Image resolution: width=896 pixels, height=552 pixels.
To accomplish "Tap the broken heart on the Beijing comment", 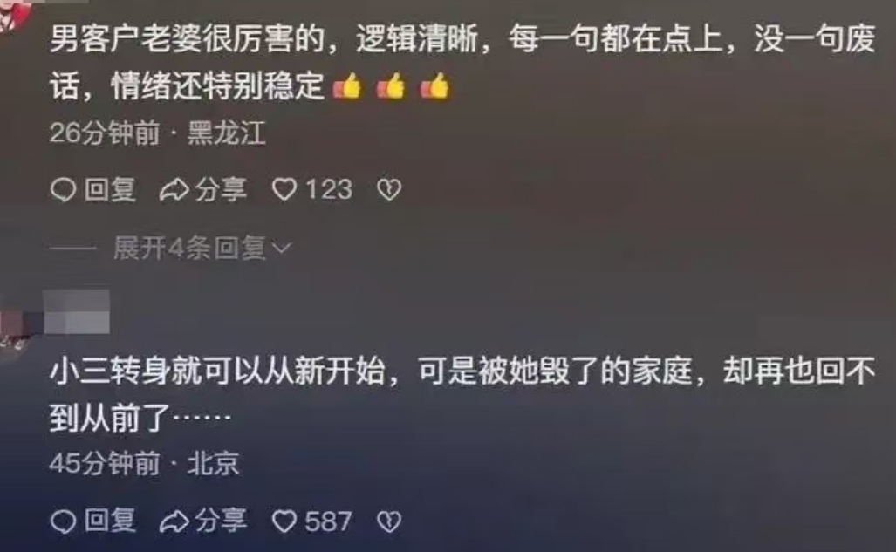I will pos(389,521).
